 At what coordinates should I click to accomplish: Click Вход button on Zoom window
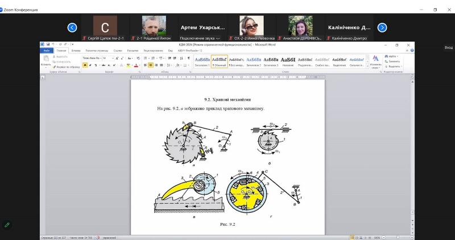(x=449, y=48)
